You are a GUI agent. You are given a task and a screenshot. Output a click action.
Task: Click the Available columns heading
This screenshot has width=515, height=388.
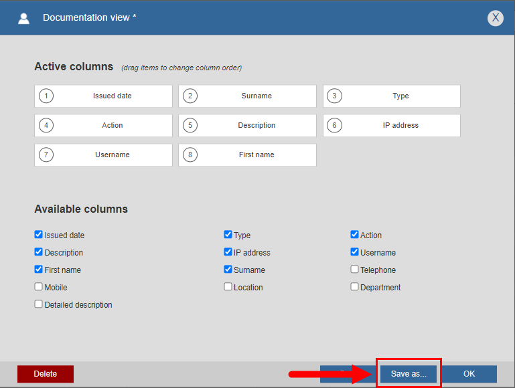click(81, 209)
